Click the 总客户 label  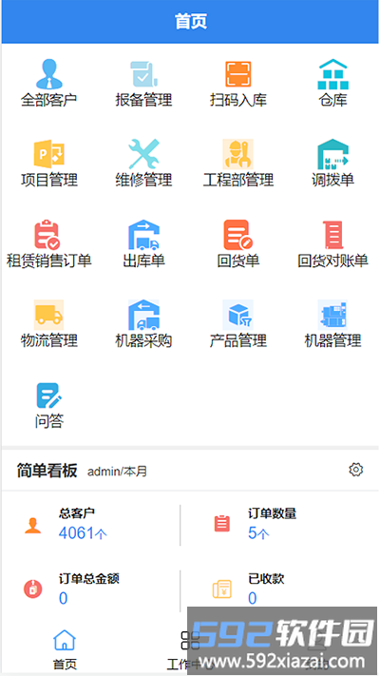[x=77, y=513]
